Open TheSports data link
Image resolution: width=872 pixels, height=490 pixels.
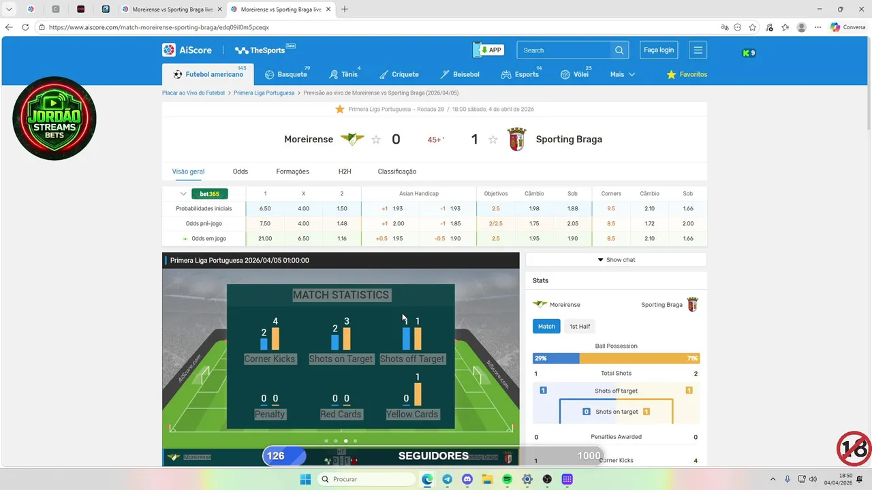(265, 50)
